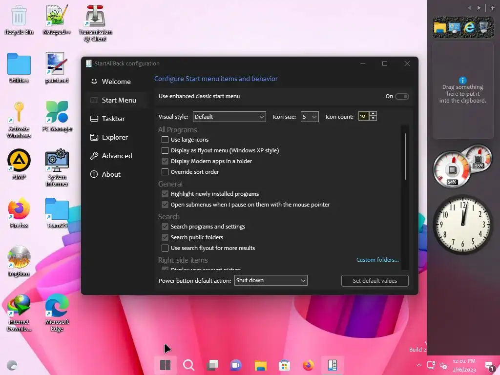Click the settings list vertical scrollbar
500x375 pixels.
tap(405, 156)
